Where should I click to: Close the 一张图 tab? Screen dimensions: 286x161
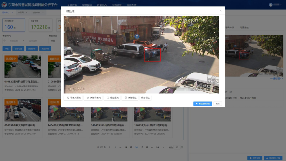27,13
